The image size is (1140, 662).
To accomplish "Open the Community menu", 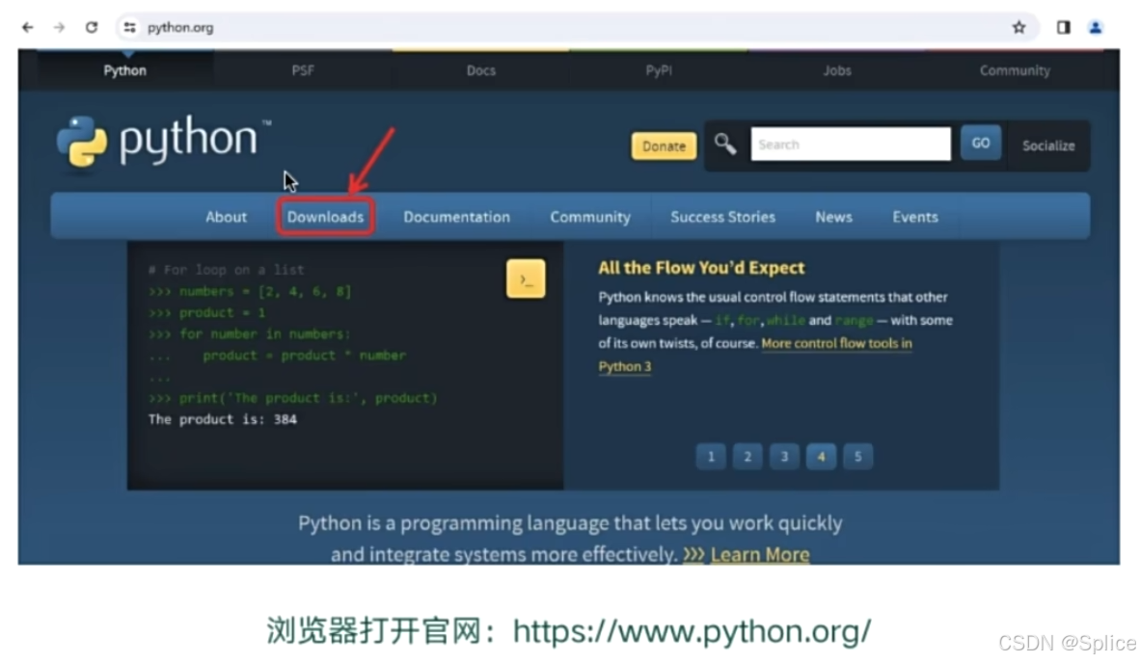I will coord(590,217).
